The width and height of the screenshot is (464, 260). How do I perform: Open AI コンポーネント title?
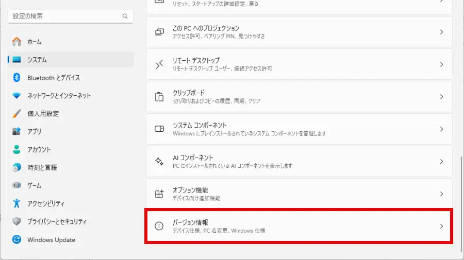[193, 158]
